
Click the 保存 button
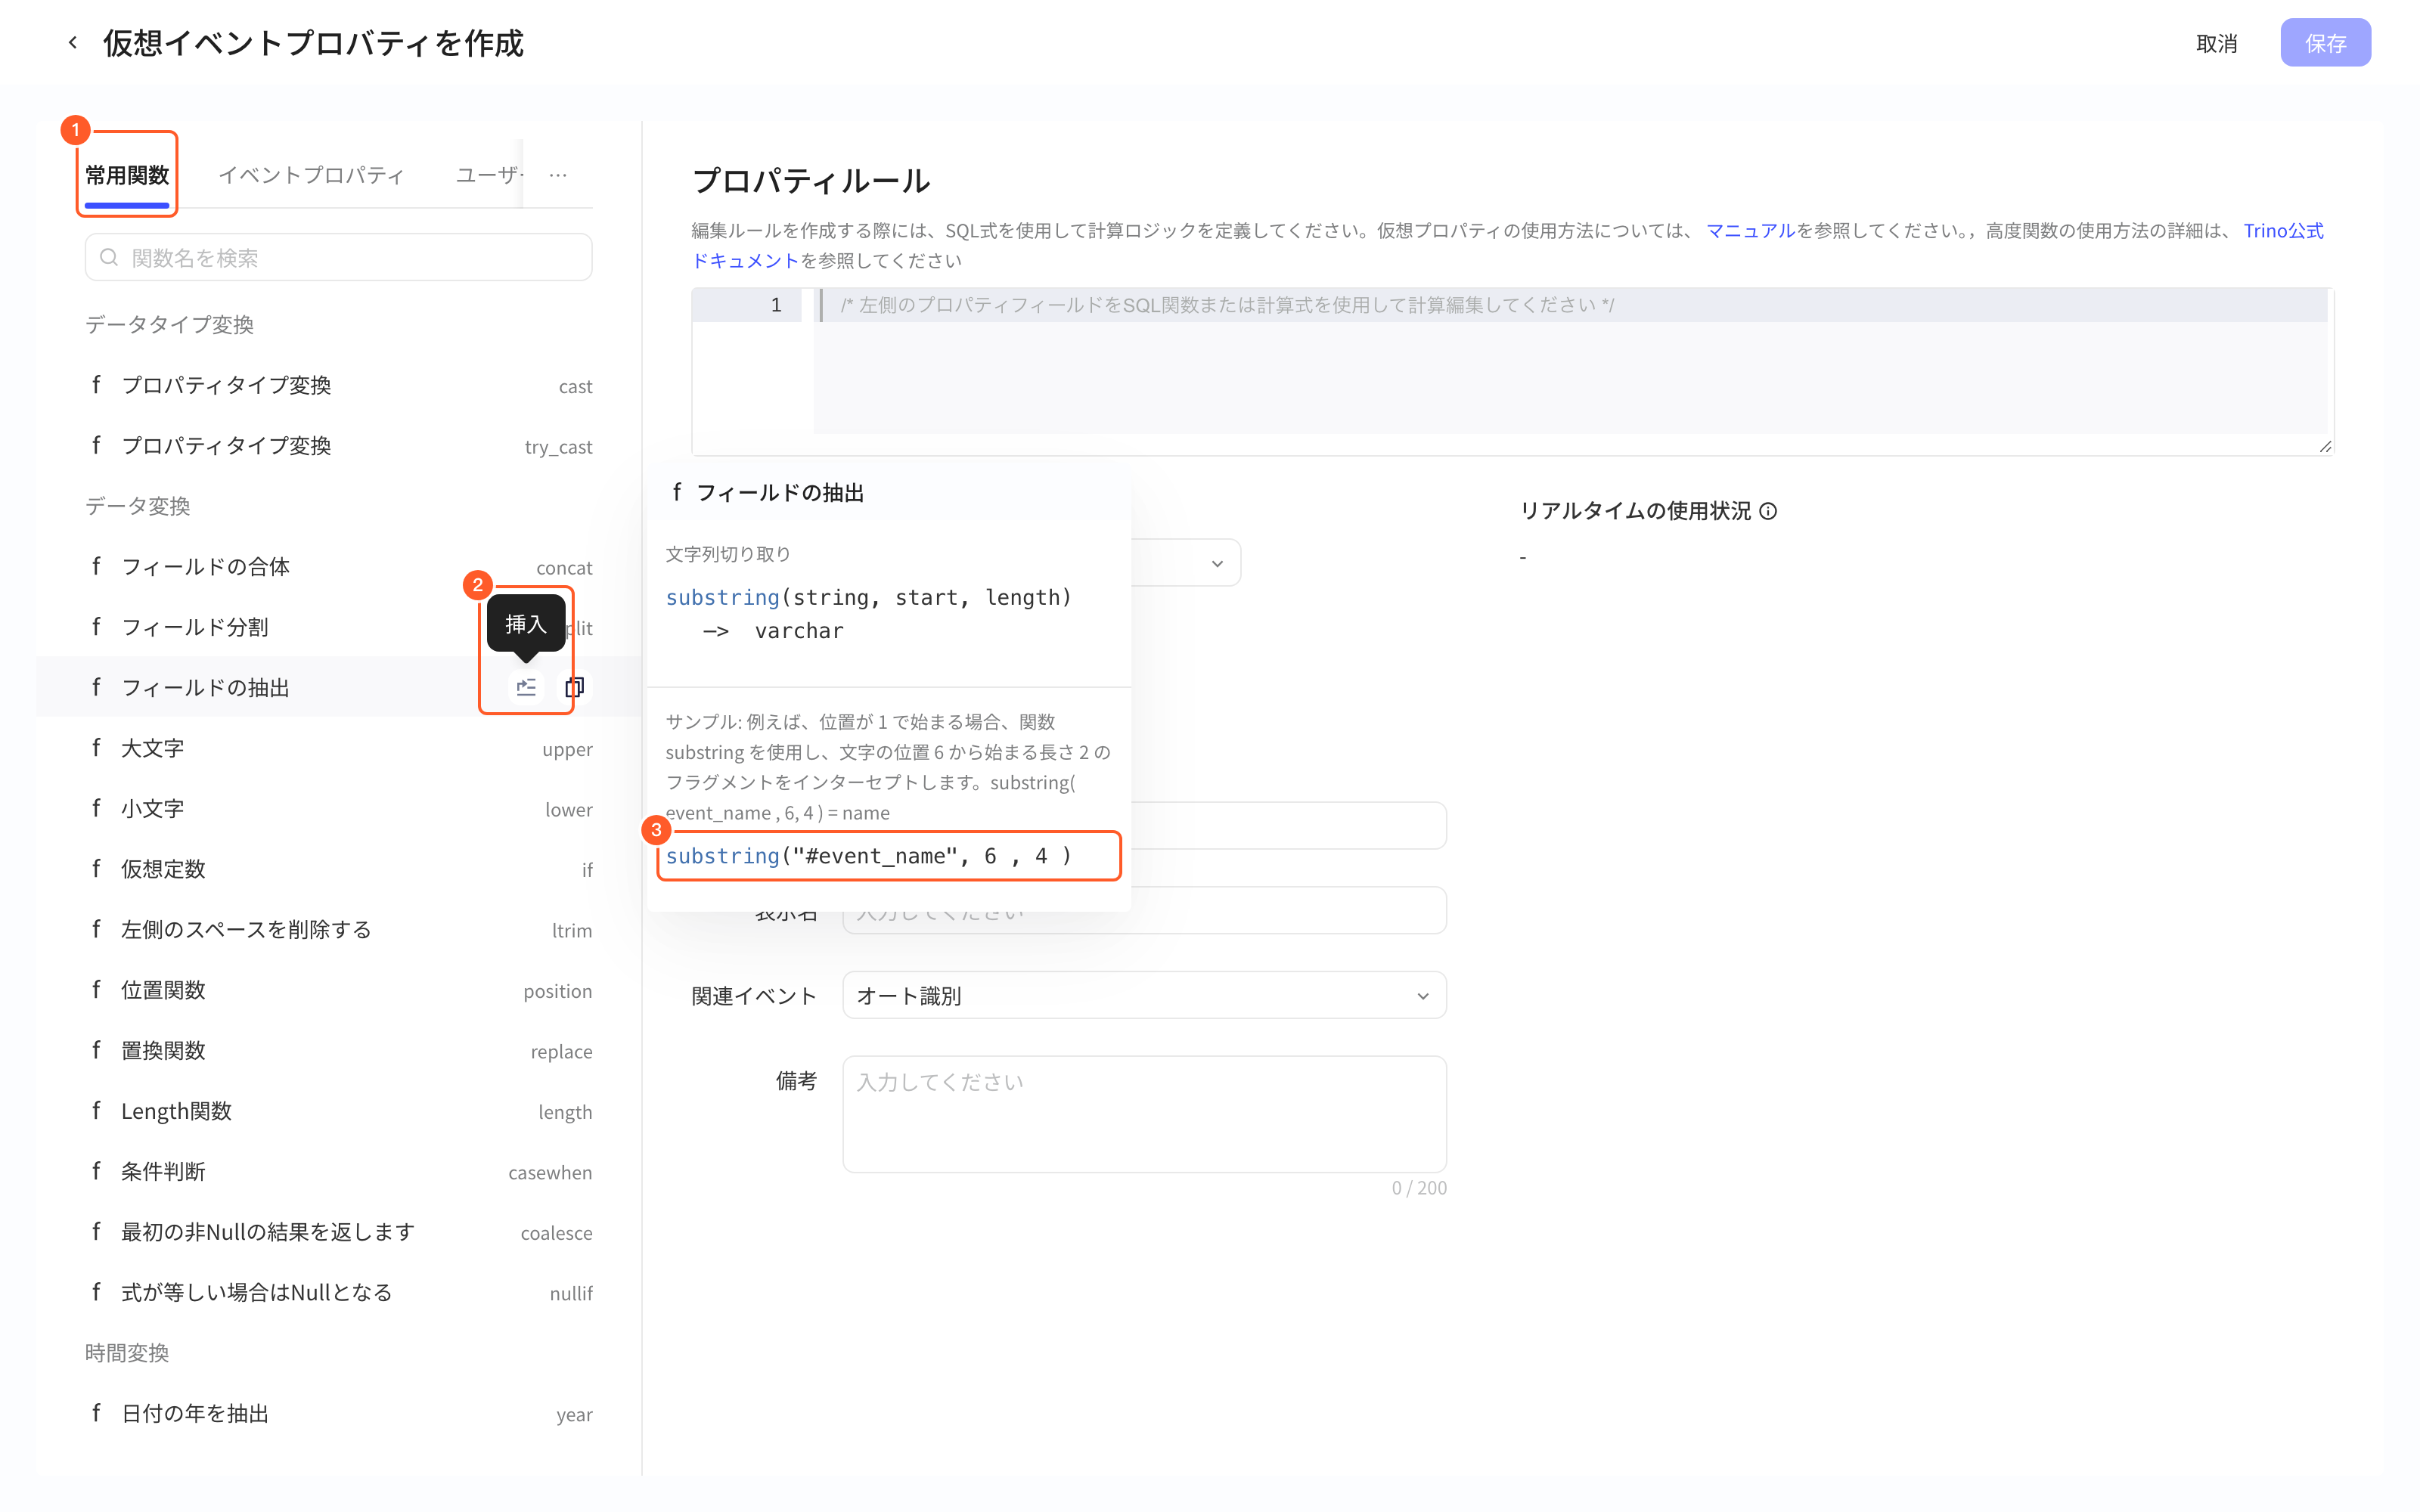coord(2325,43)
